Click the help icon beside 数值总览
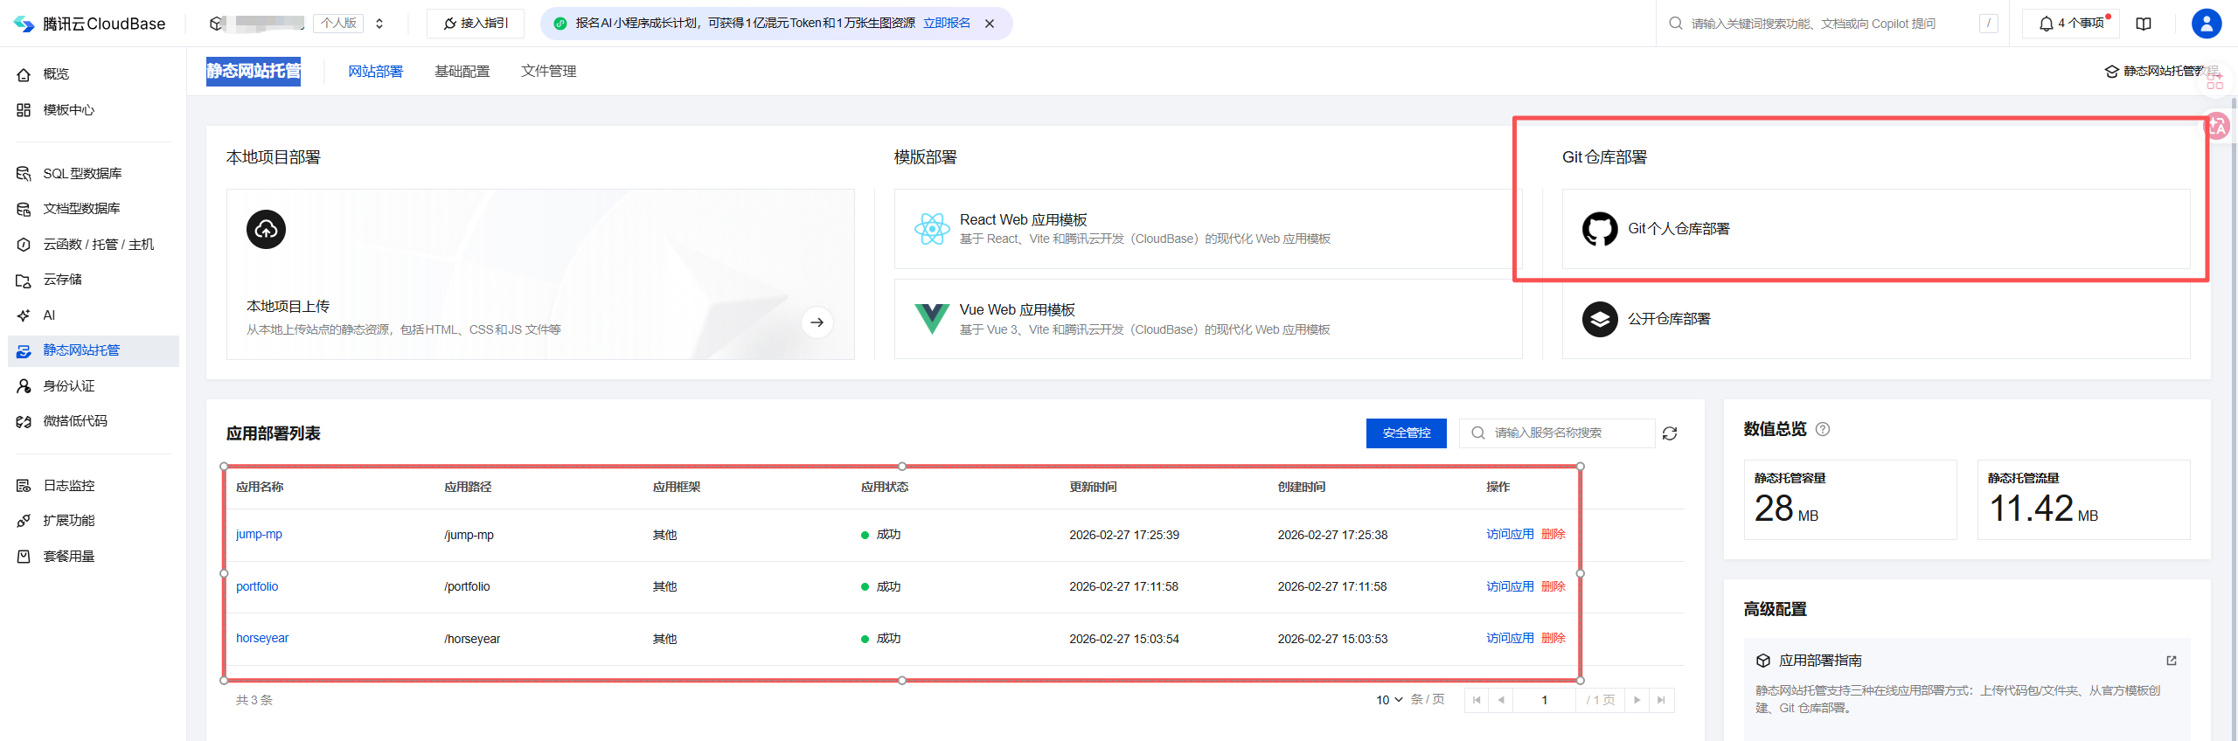The height and width of the screenshot is (741, 2238). [x=1823, y=429]
